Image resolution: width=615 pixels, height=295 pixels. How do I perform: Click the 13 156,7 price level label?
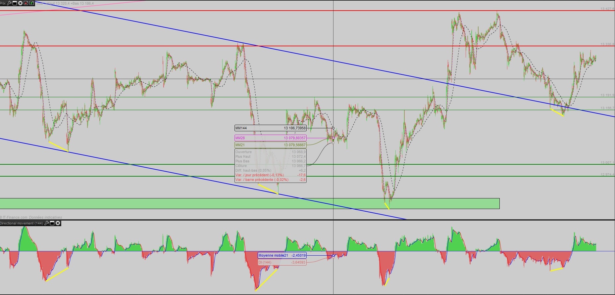tap(607, 108)
